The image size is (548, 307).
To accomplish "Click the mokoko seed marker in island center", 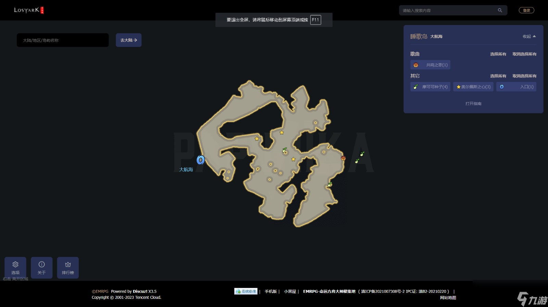I will click(284, 150).
